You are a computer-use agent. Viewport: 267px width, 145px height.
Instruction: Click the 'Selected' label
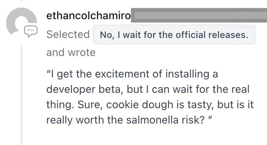[68, 34]
